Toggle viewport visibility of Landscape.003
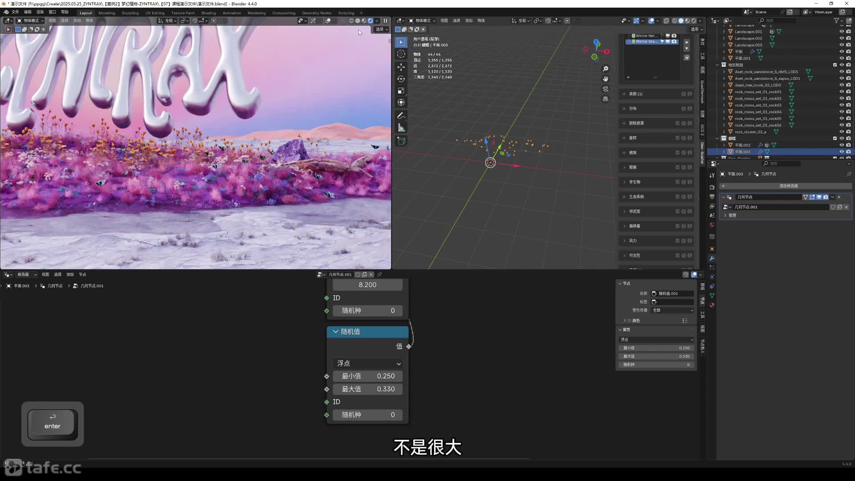Image resolution: width=855 pixels, height=481 pixels. click(842, 45)
